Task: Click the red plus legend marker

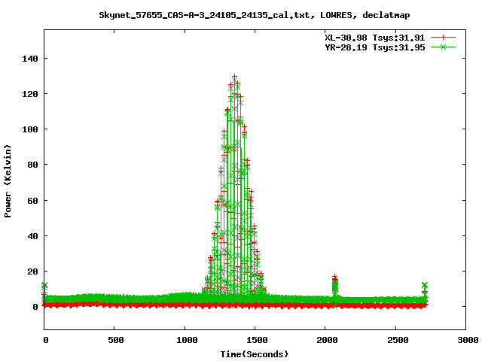Action: coord(443,38)
